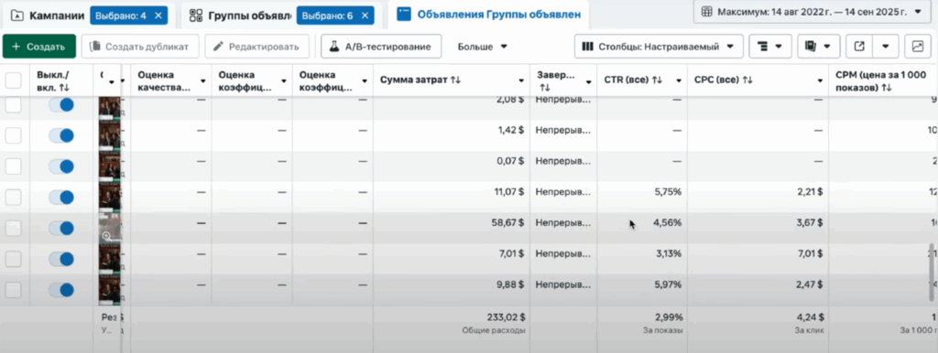
Task: Switch to Объявления Группы объявлений tab
Action: 489,15
